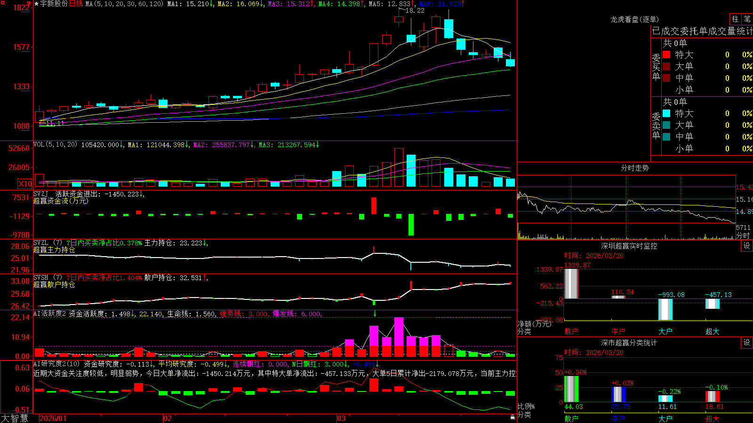Click the 2026/01 date marker on timeline
This screenshot has height=423, width=753.
[x=53, y=418]
